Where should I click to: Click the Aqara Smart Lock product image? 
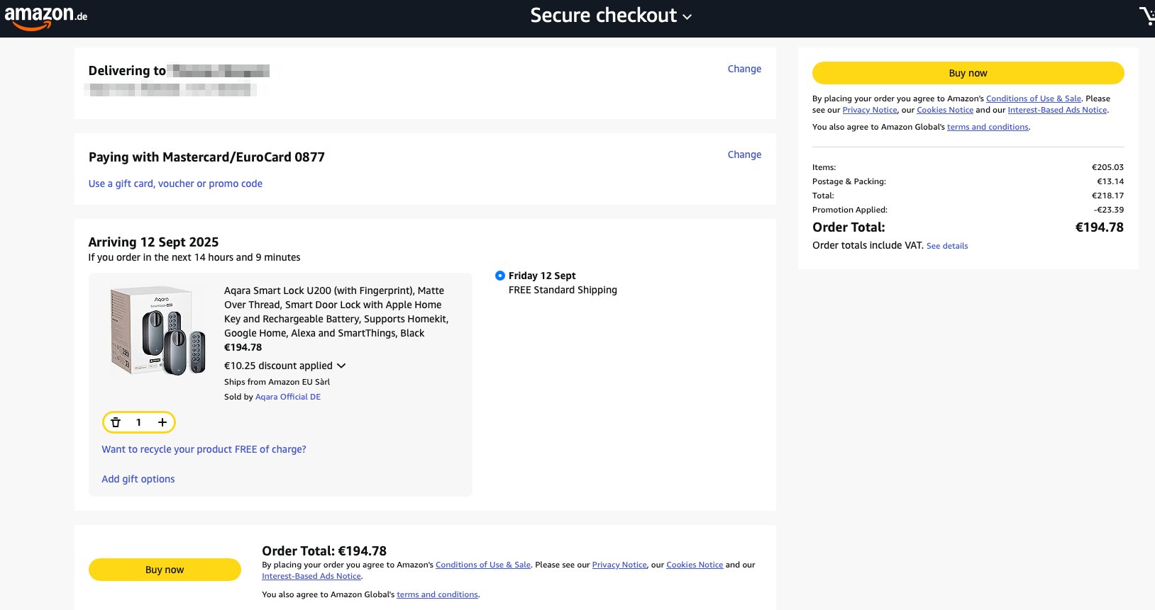(158, 330)
